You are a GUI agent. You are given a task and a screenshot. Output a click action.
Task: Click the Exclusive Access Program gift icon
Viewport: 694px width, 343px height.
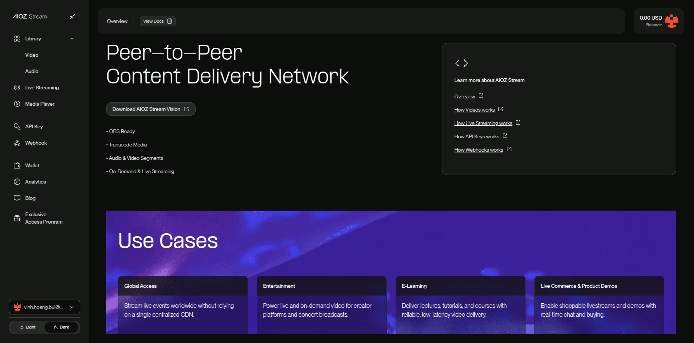(17, 218)
